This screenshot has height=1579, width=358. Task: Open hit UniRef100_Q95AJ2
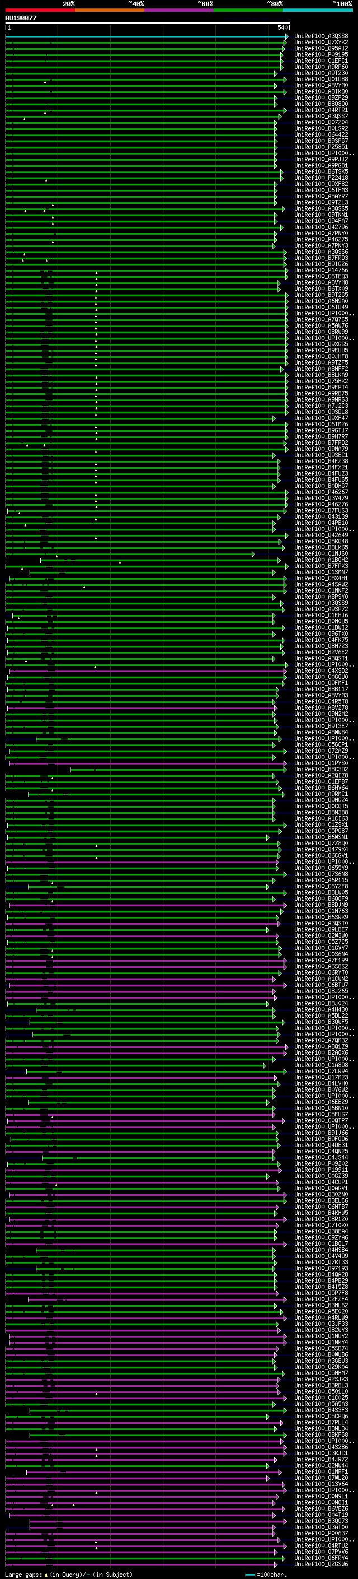321,48
